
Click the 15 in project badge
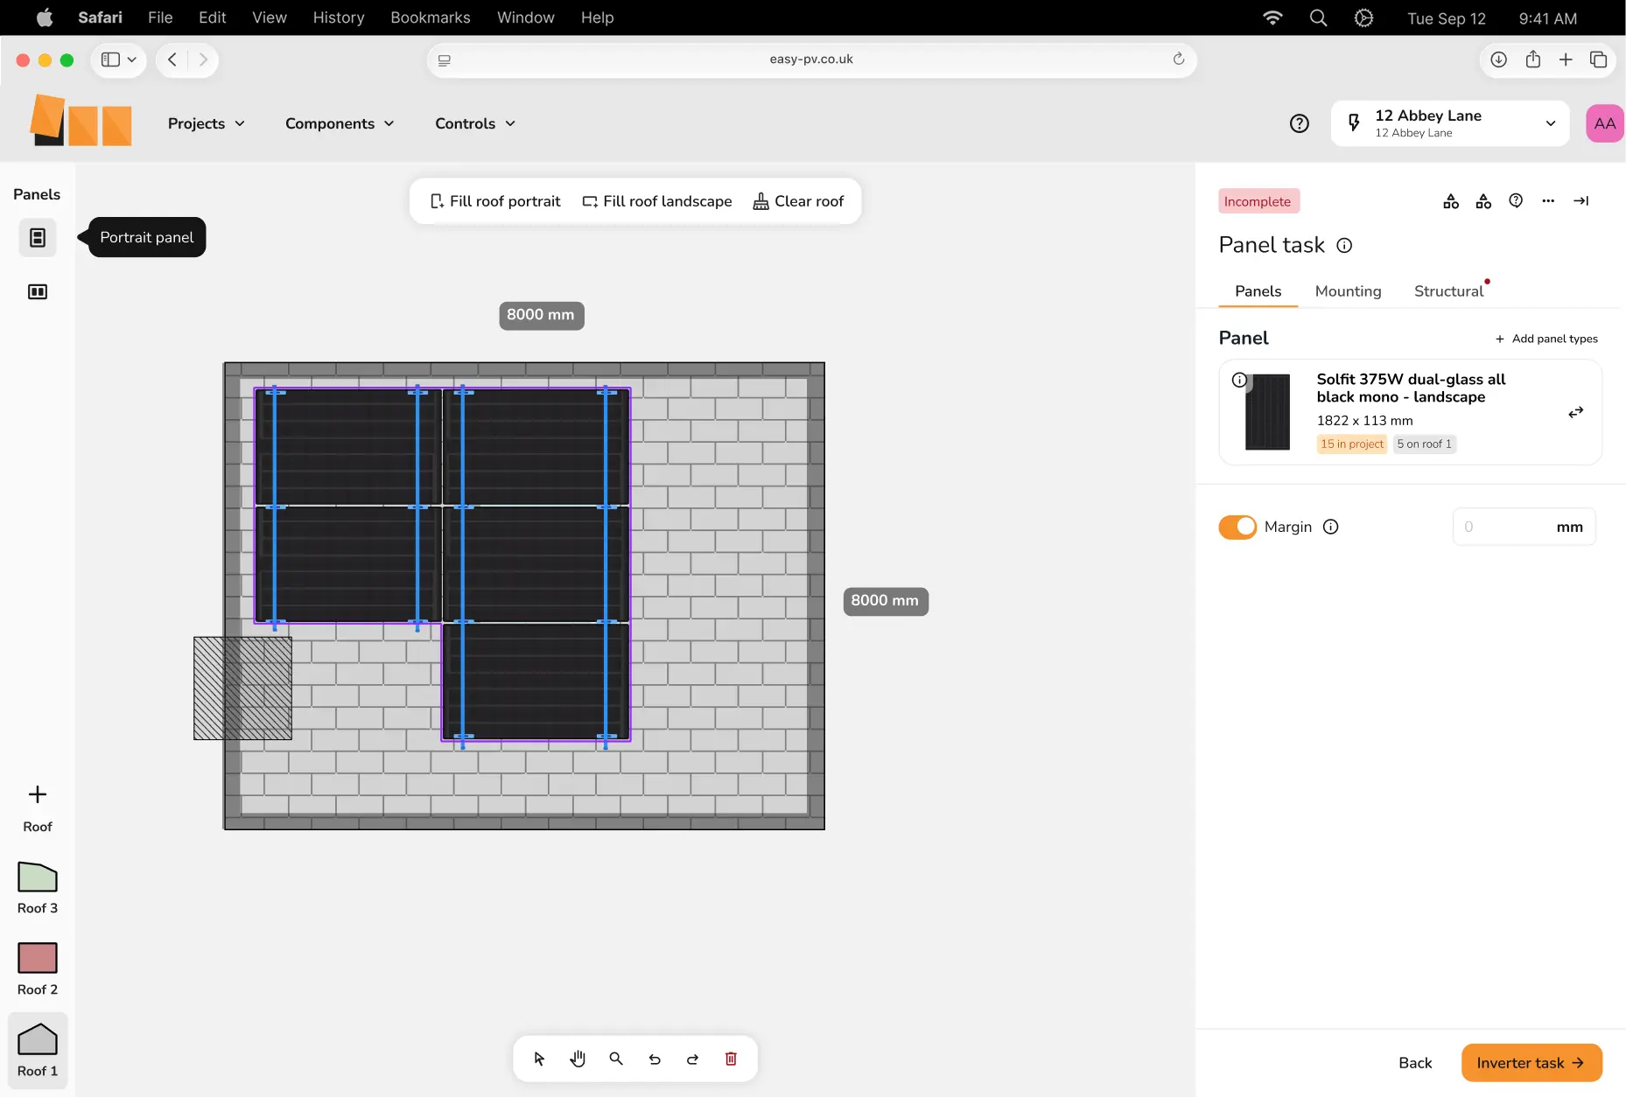click(x=1352, y=444)
